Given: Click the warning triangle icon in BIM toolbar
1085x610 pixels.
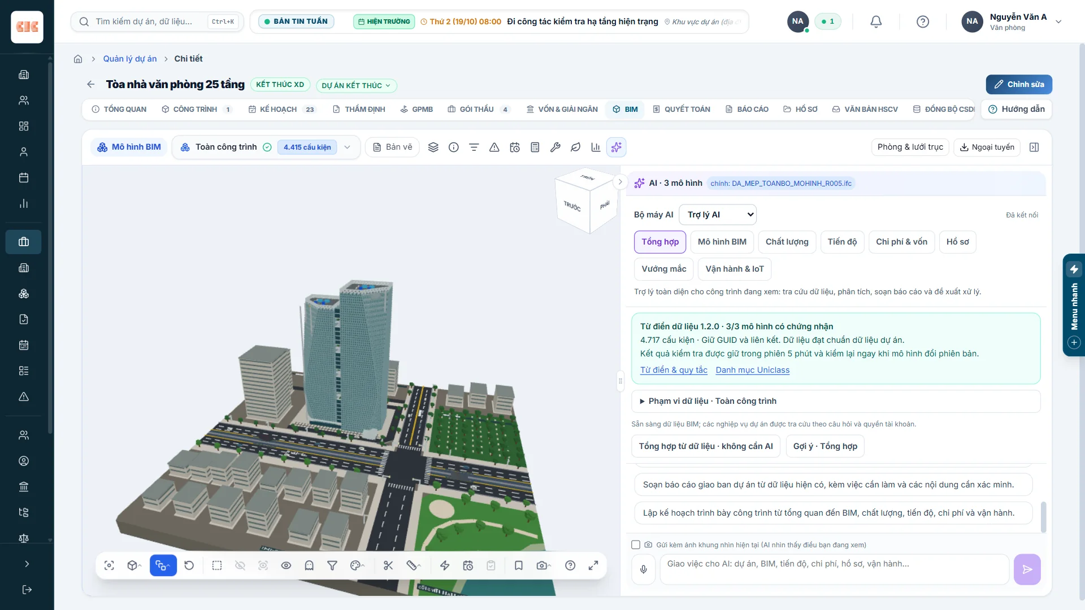Looking at the screenshot, I should [494, 147].
